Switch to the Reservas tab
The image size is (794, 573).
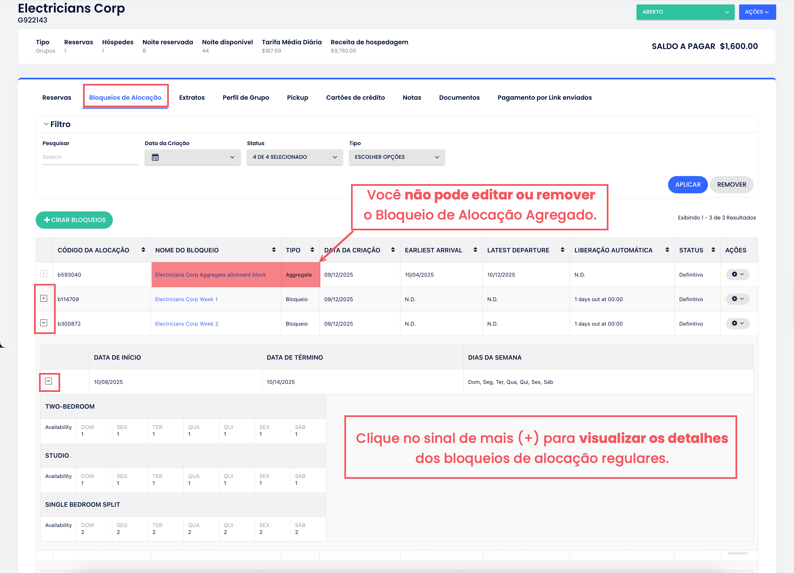coord(57,98)
